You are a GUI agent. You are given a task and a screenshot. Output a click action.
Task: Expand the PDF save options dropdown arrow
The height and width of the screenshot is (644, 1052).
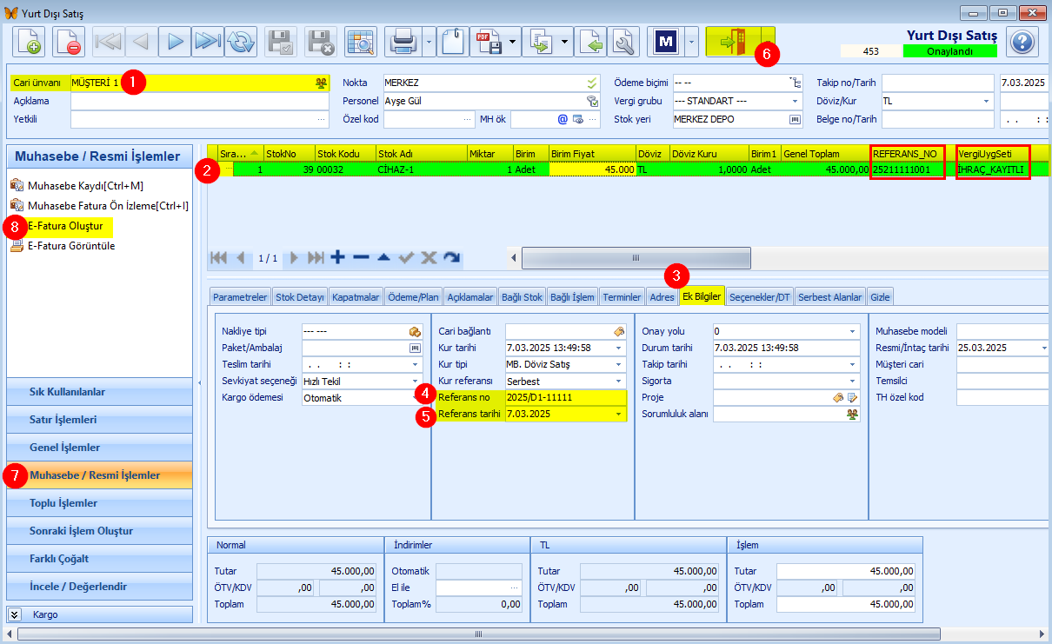point(513,41)
